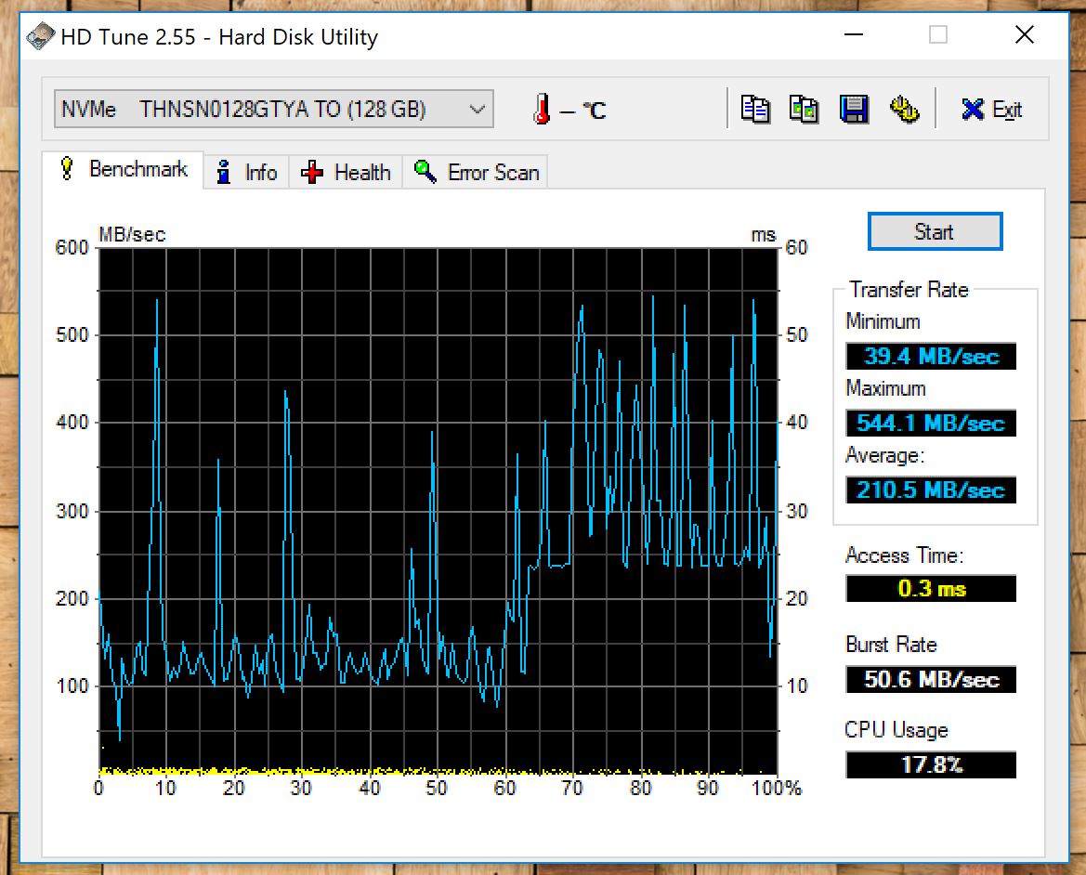This screenshot has height=875, width=1086.
Task: Open the Info tab
Action: coord(246,172)
